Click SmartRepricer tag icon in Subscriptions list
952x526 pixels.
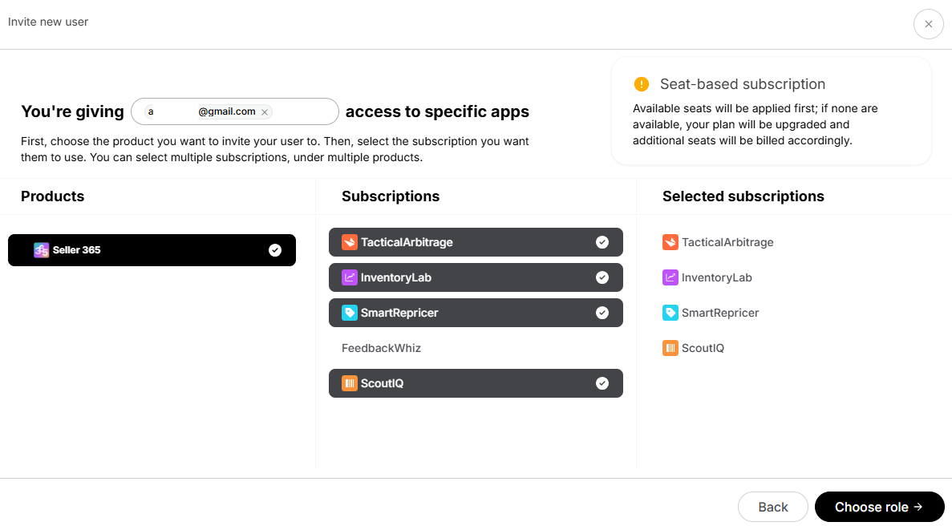[x=349, y=313]
